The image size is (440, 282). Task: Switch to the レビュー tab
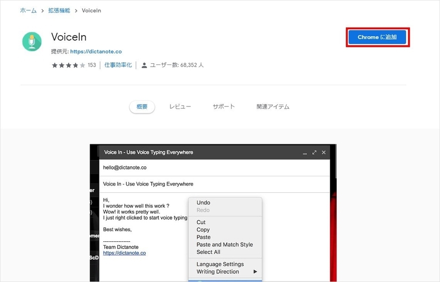click(180, 107)
